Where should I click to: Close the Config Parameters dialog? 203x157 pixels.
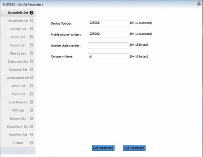point(199,3)
